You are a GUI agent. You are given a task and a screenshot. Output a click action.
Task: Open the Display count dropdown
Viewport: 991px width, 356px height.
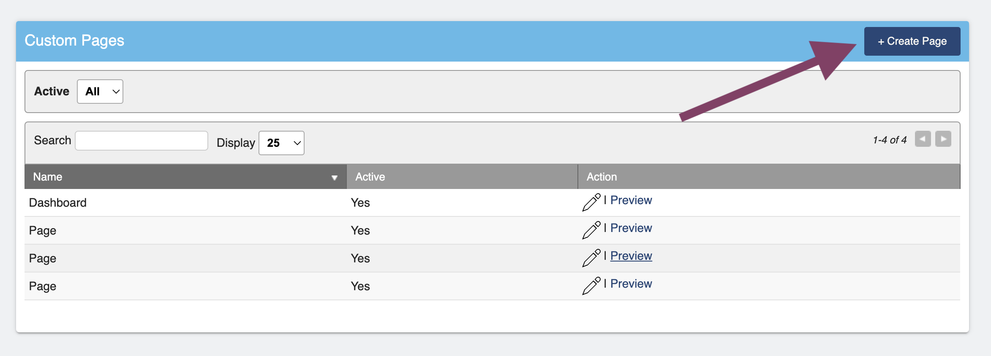coord(281,143)
